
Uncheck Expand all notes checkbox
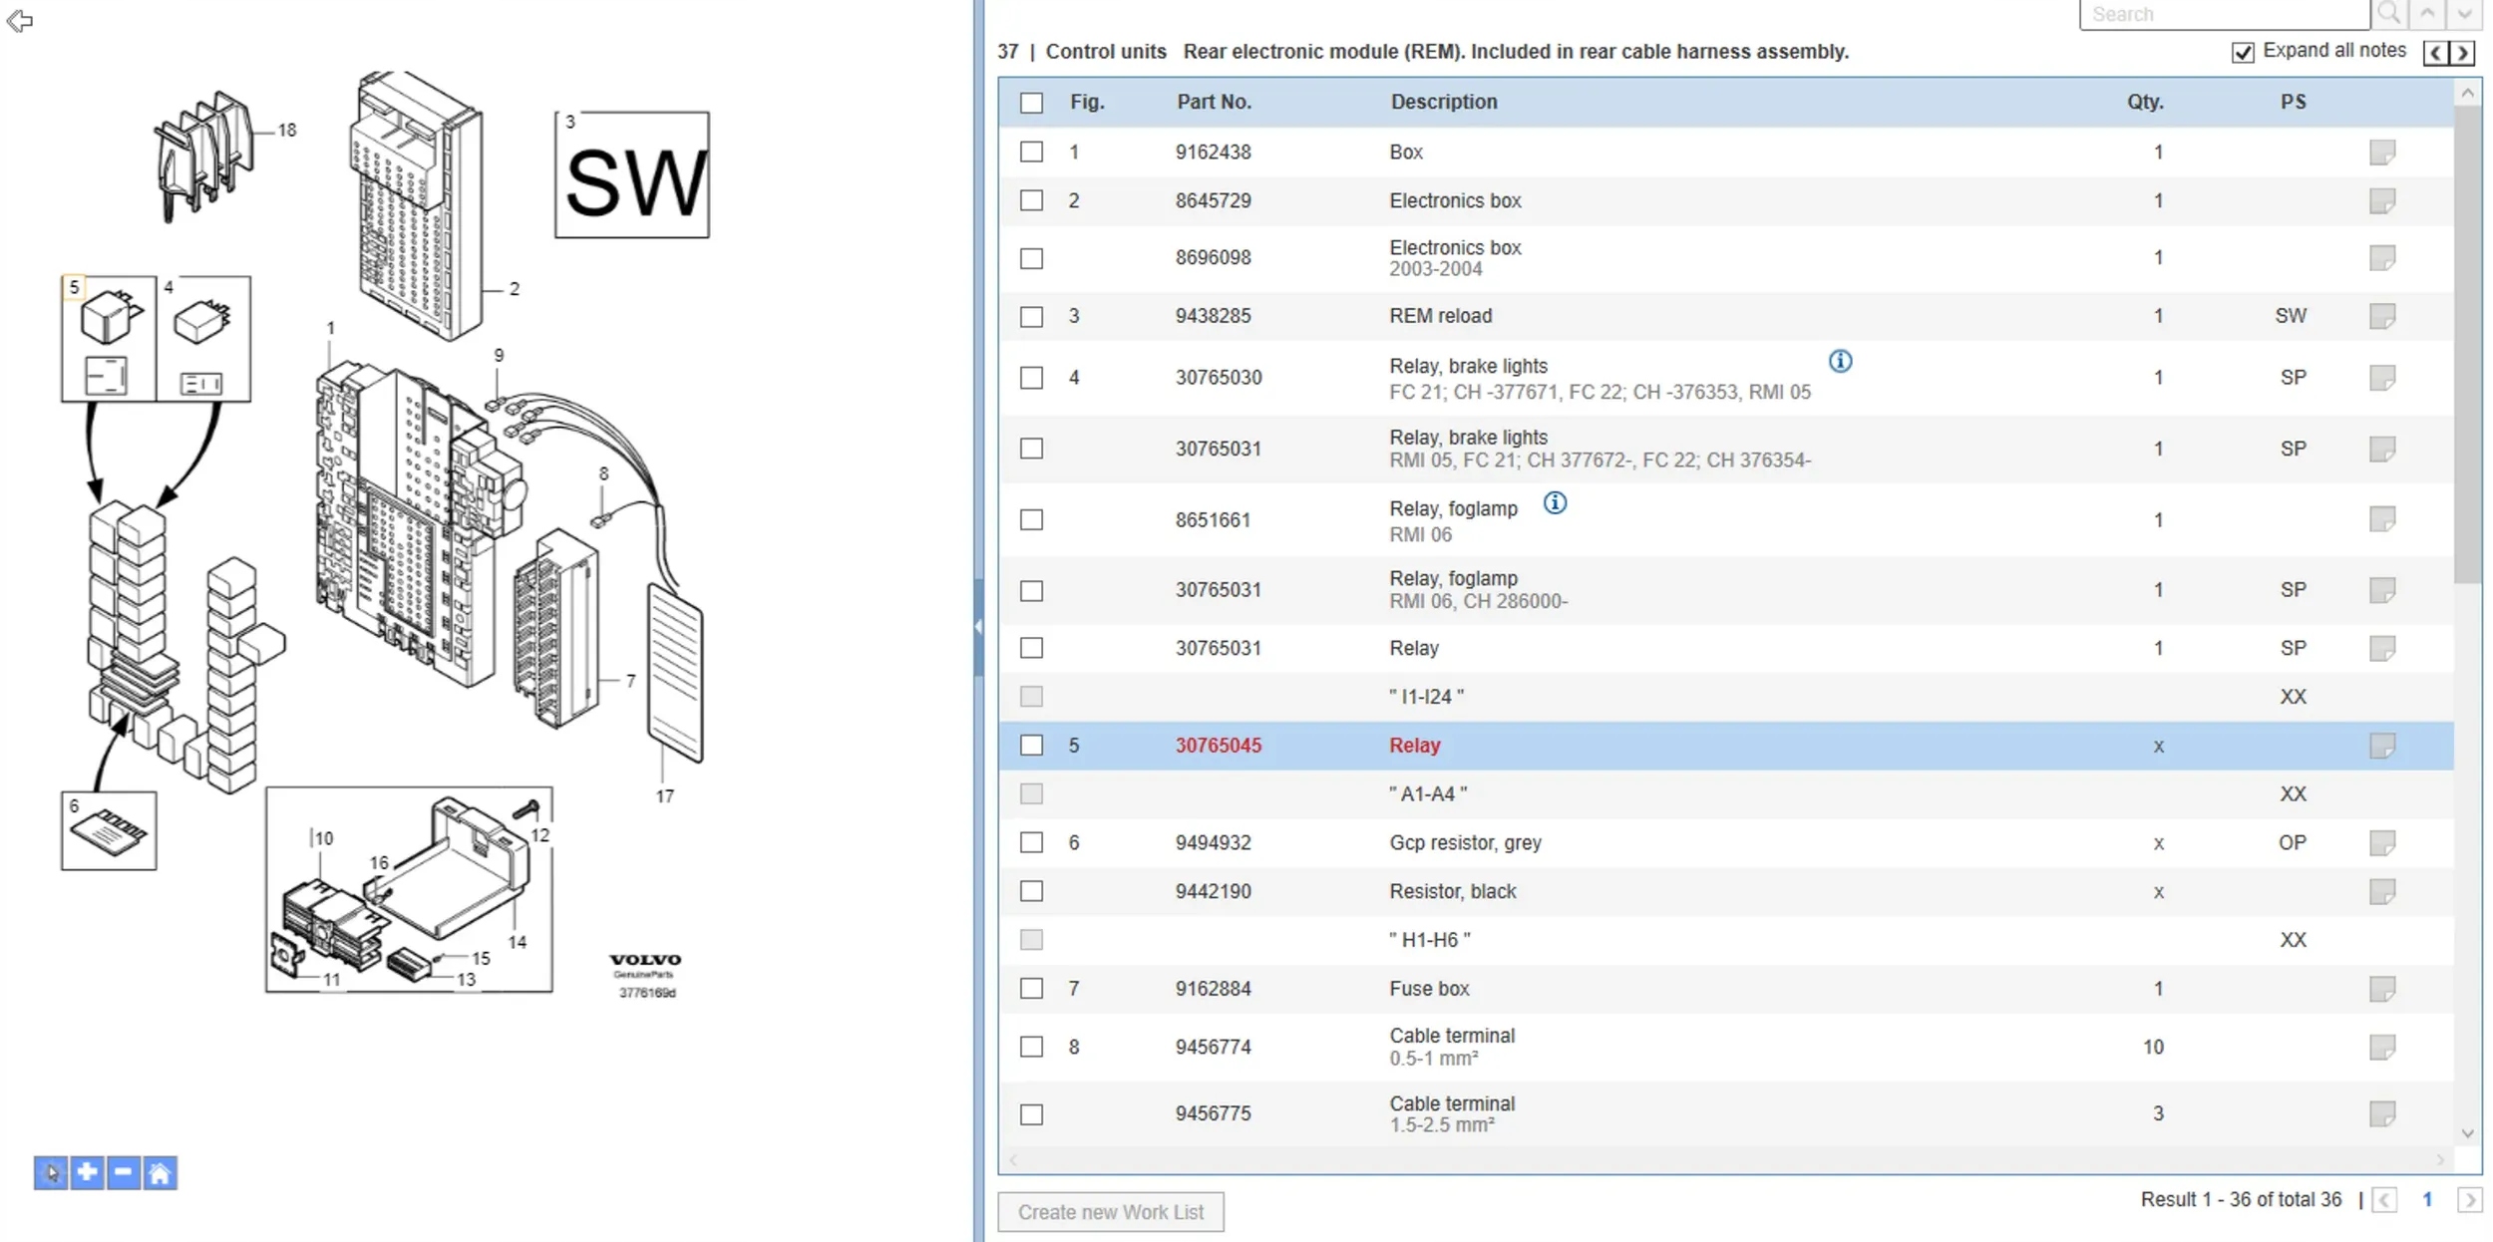point(2243,52)
